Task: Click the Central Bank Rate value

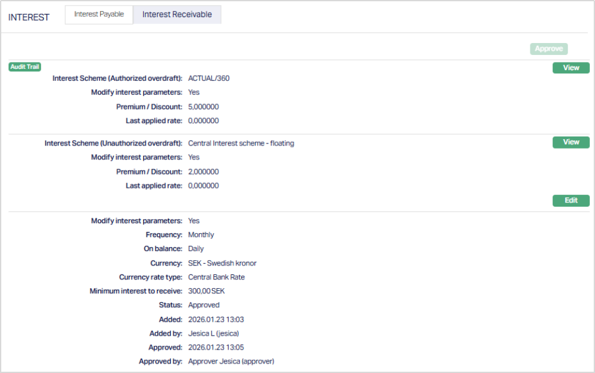Action: click(216, 277)
